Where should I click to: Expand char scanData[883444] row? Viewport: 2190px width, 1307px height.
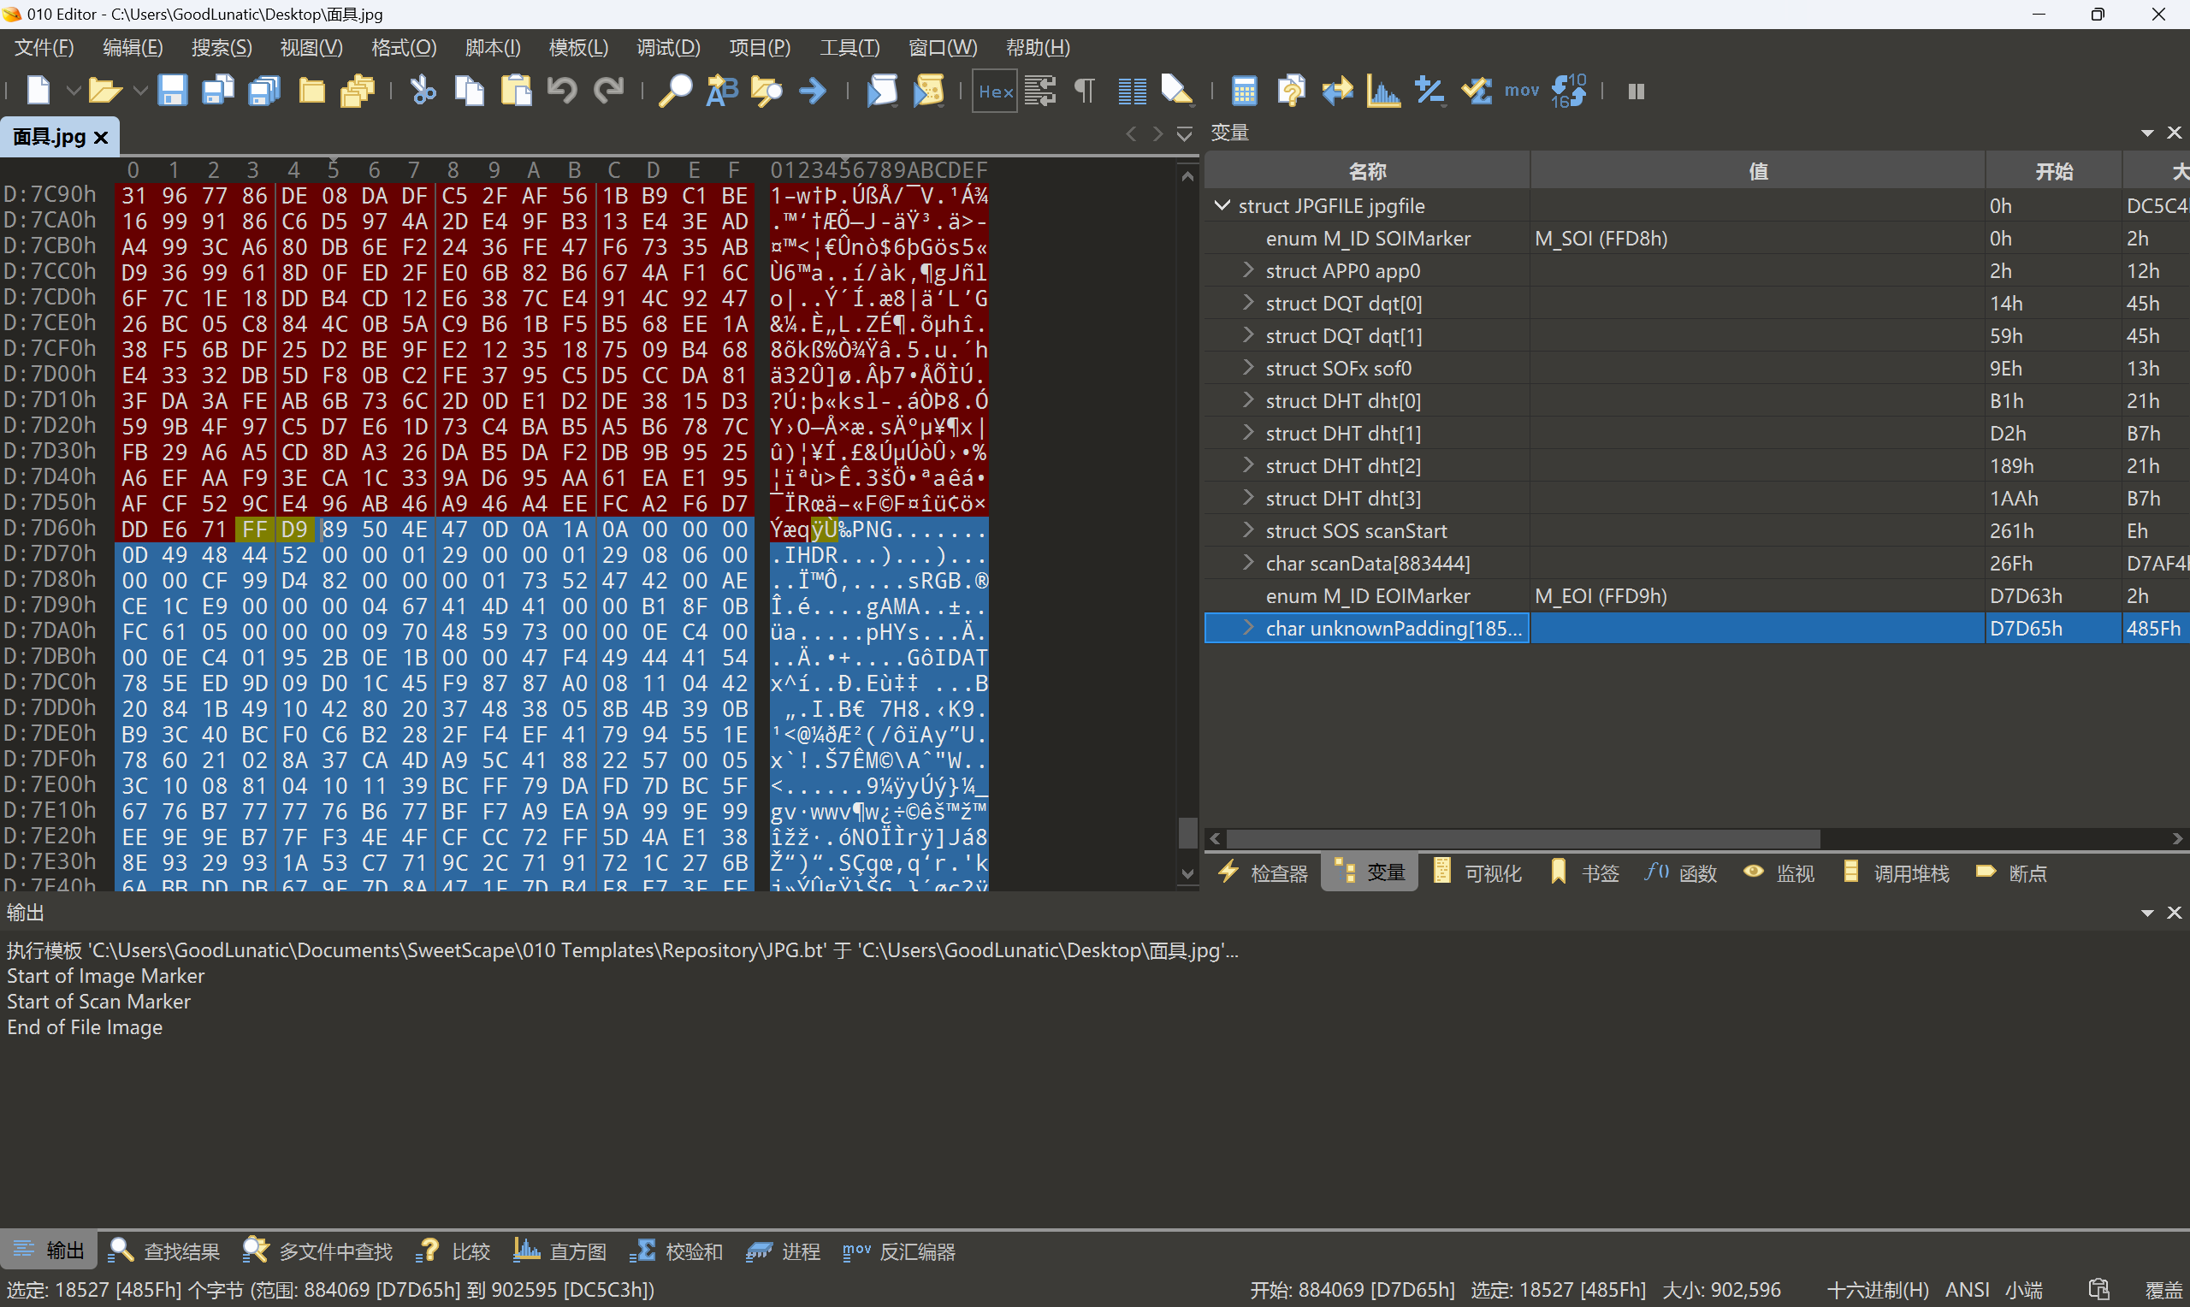[x=1248, y=562]
